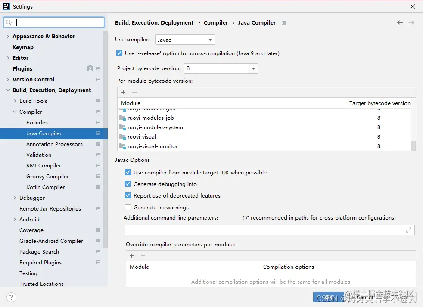Image resolution: width=423 pixels, height=307 pixels.
Task: Open the Use compiler Javac dropdown
Action: pyautogui.click(x=185, y=40)
